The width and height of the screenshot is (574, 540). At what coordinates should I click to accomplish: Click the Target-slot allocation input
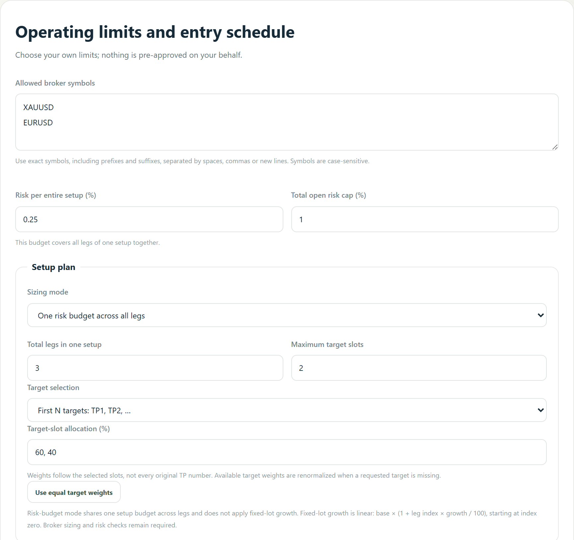tap(287, 452)
